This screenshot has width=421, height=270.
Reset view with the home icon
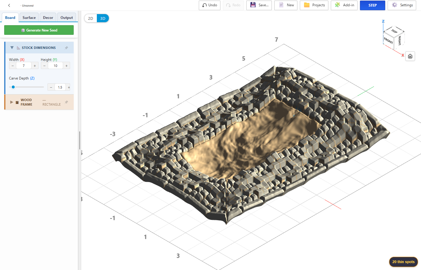410,56
